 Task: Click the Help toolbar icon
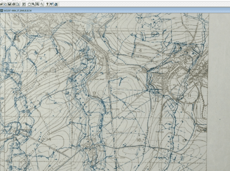[47, 4]
